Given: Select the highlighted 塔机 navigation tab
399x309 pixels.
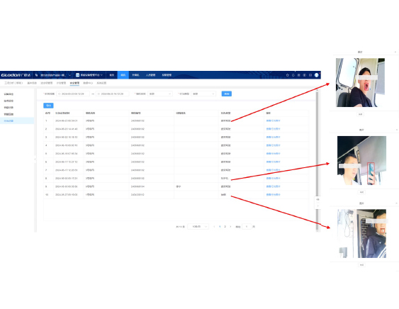Looking at the screenshot, I should click(x=123, y=75).
